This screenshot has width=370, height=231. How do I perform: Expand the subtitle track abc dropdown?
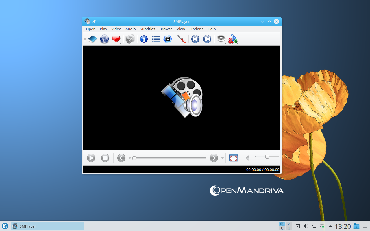(x=237, y=43)
